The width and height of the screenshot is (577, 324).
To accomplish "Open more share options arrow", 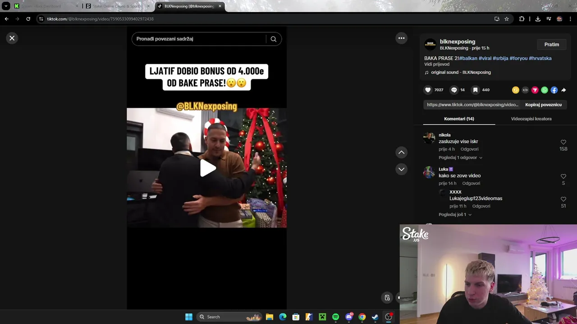I will tap(563, 90).
